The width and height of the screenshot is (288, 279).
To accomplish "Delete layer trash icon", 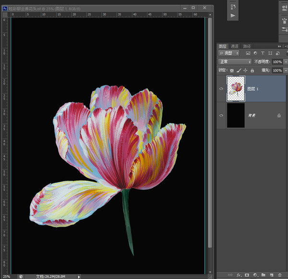I will coord(279,275).
